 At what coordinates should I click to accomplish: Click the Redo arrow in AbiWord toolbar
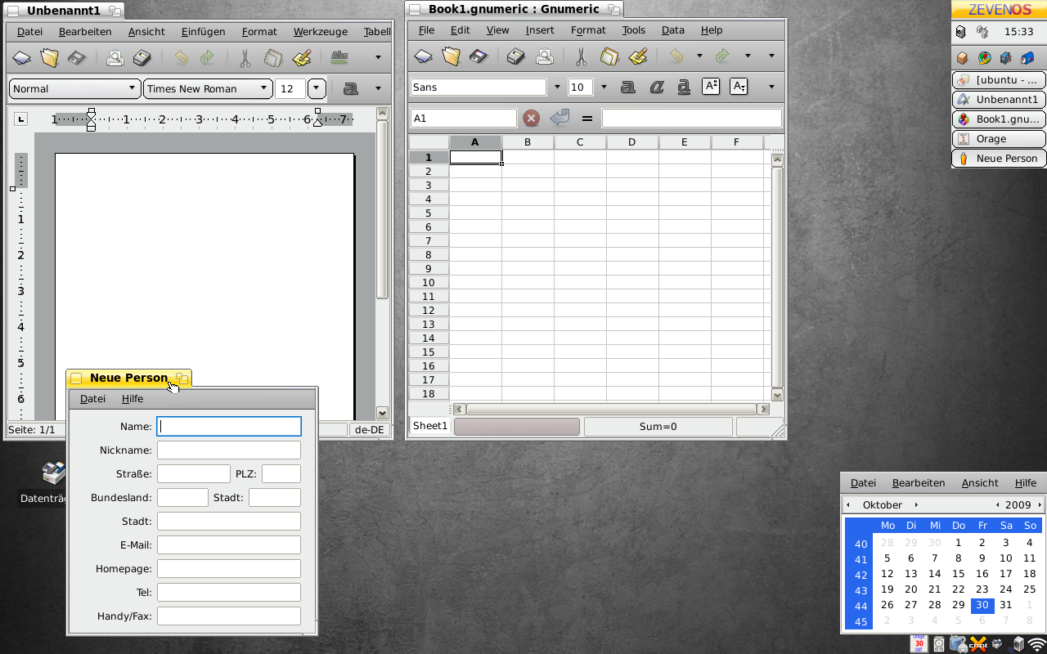[207, 58]
